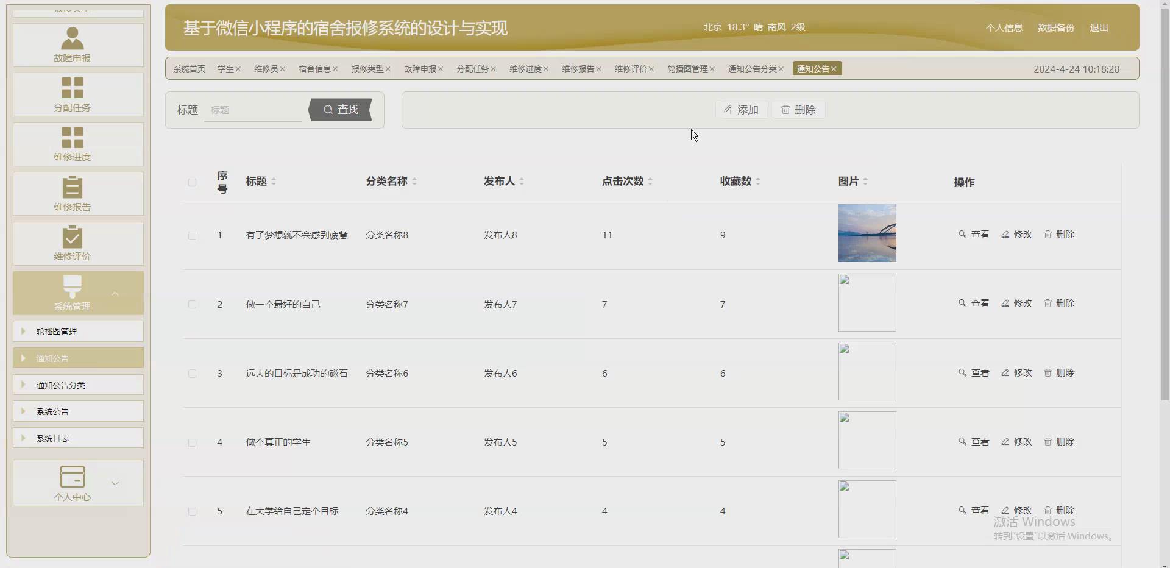This screenshot has height=568, width=1170.
Task: Click the 退出 logout link
Action: pos(1098,27)
